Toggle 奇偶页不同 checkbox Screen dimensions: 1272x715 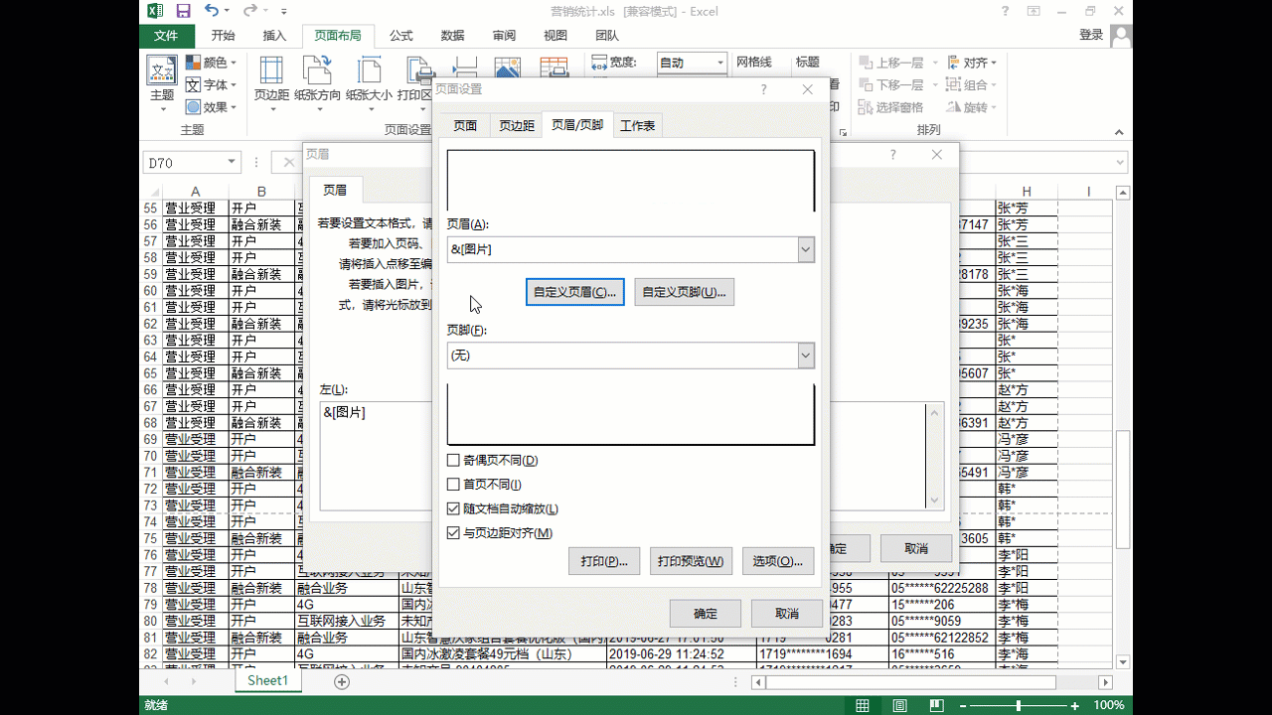click(x=454, y=461)
